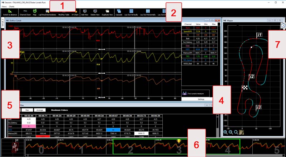Click the Two cursors measure button
Screen dimensions: 286x157
[196, 94]
